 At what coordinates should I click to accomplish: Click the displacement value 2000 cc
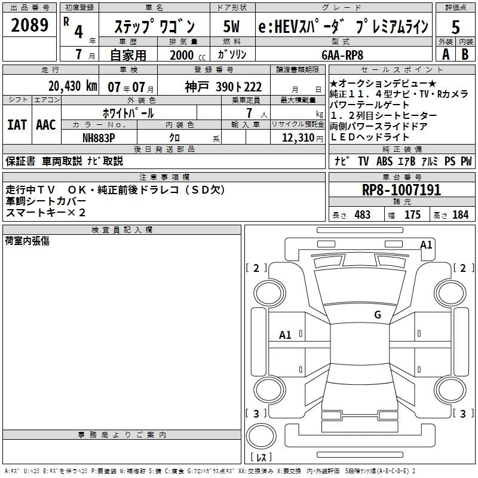(x=188, y=55)
